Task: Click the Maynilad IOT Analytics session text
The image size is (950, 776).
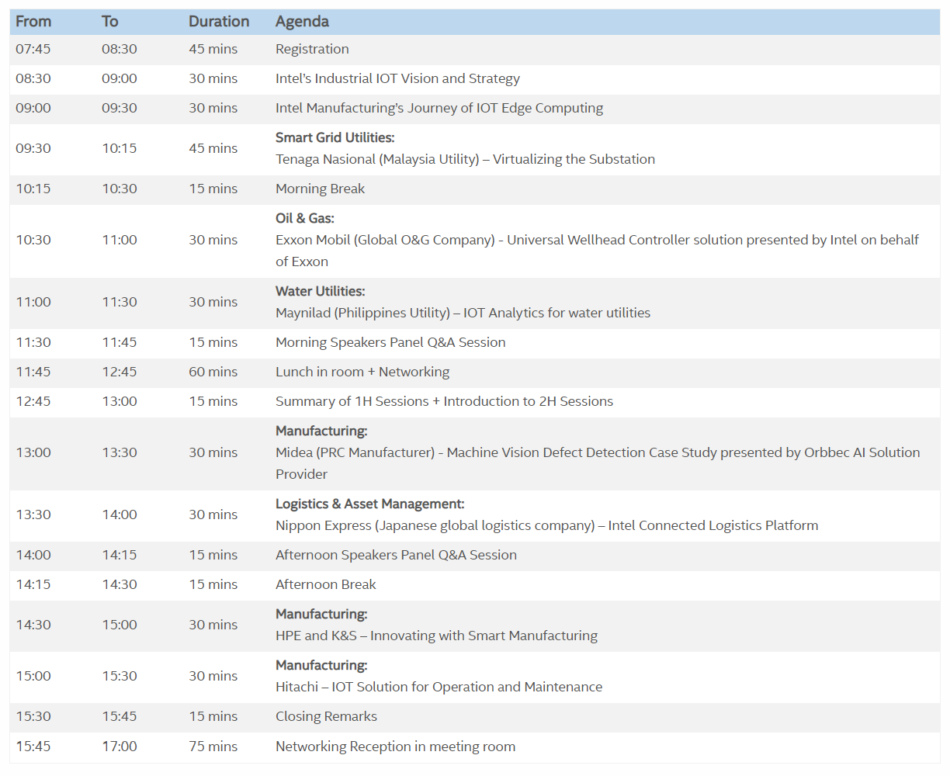Action: click(x=463, y=313)
